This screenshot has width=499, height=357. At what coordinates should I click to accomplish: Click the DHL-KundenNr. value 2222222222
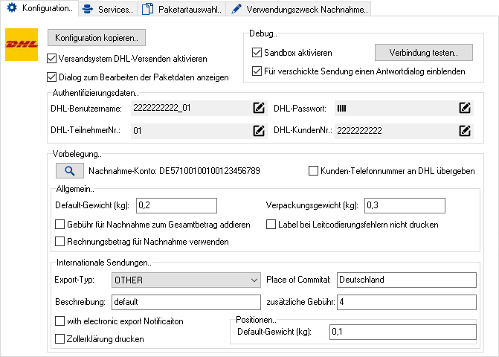[359, 130]
